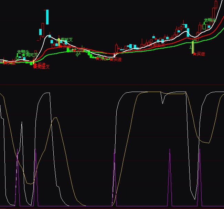Click the green moving average line at right edge

[220, 37]
